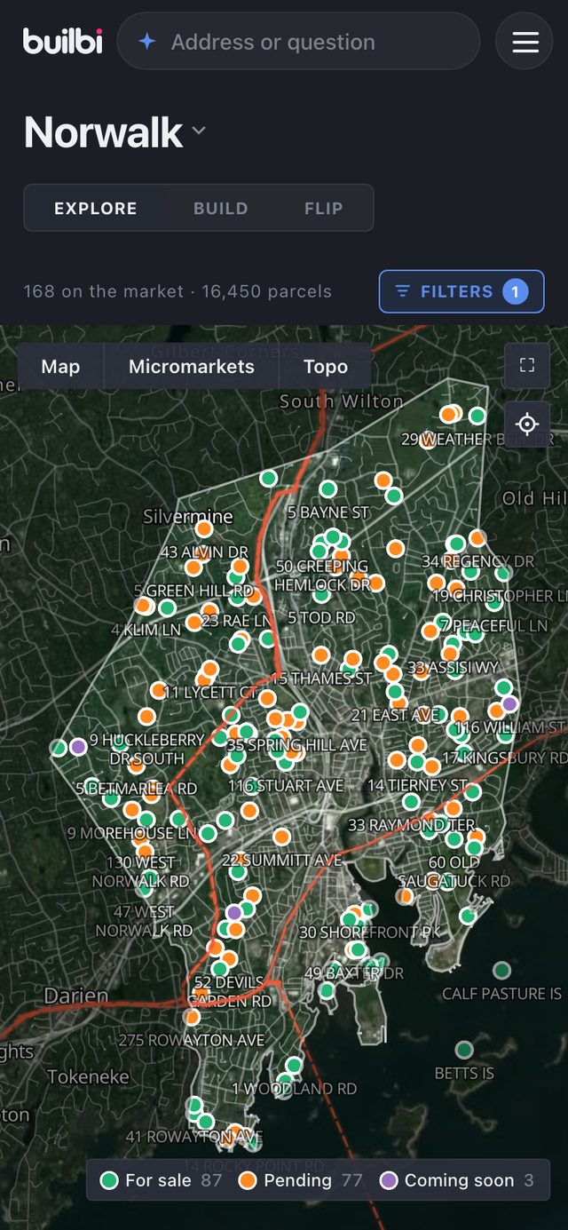Select the Topo layer view
The width and height of the screenshot is (568, 1230).
326,367
